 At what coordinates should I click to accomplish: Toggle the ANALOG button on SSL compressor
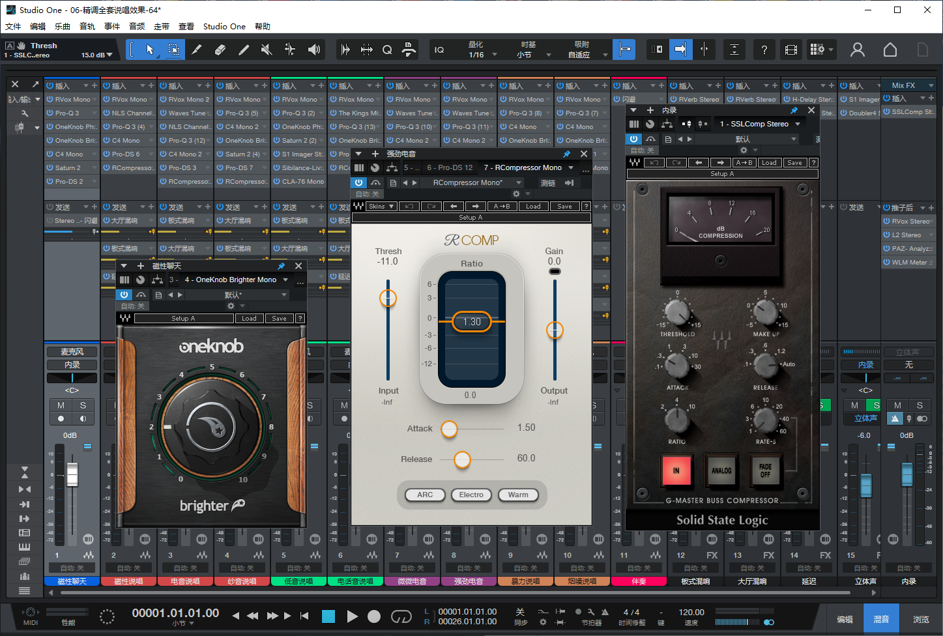click(721, 470)
